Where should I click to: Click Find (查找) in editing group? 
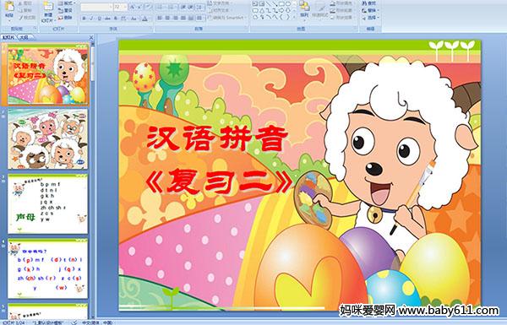(369, 3)
